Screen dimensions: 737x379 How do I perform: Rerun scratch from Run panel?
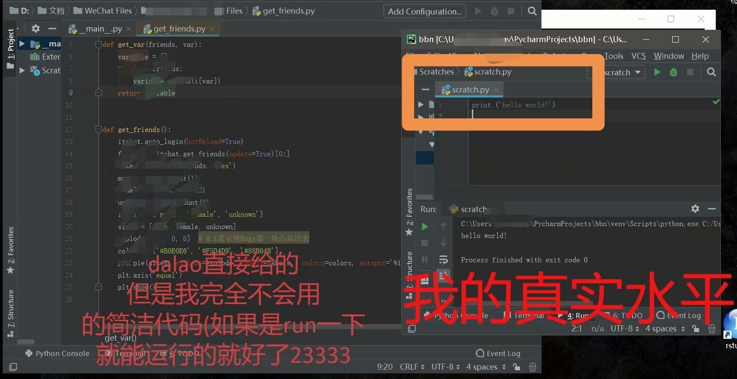click(424, 227)
